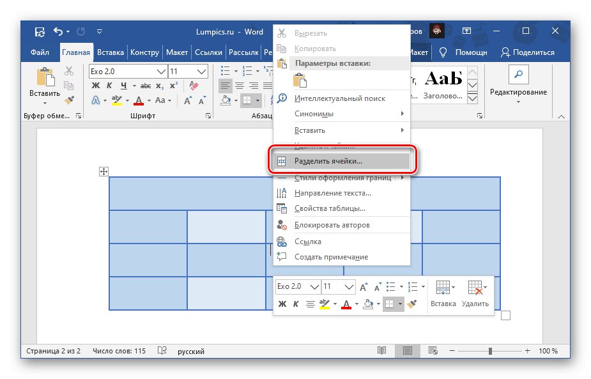Undo the last action

click(x=58, y=31)
